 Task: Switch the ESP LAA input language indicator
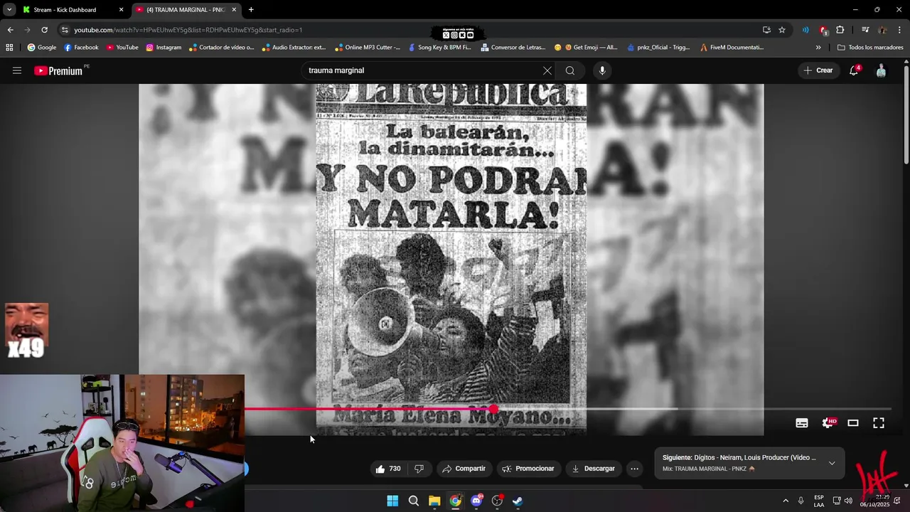pos(819,501)
